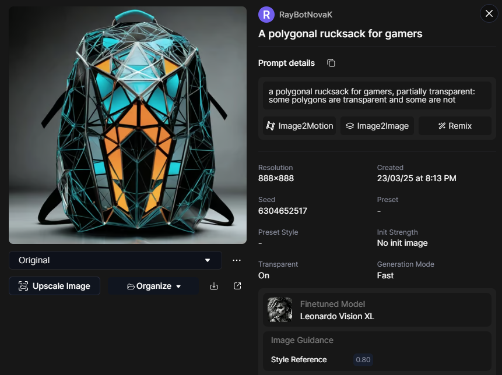Open image in new tab icon
This screenshot has height=375, width=502.
point(237,286)
